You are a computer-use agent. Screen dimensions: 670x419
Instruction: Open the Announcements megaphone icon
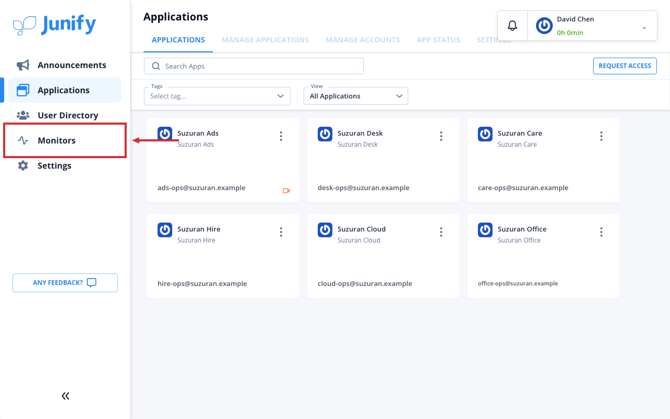coord(23,65)
